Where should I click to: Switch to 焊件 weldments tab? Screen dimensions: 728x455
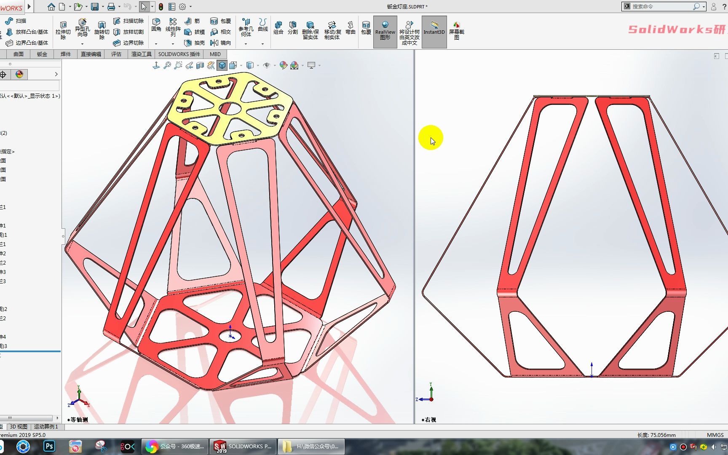(x=66, y=54)
